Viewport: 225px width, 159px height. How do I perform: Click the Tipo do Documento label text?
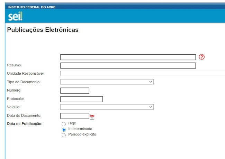click(x=24, y=82)
